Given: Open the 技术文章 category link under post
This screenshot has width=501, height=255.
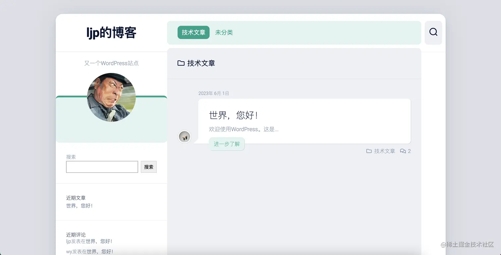Looking at the screenshot, I should pyautogui.click(x=385, y=151).
